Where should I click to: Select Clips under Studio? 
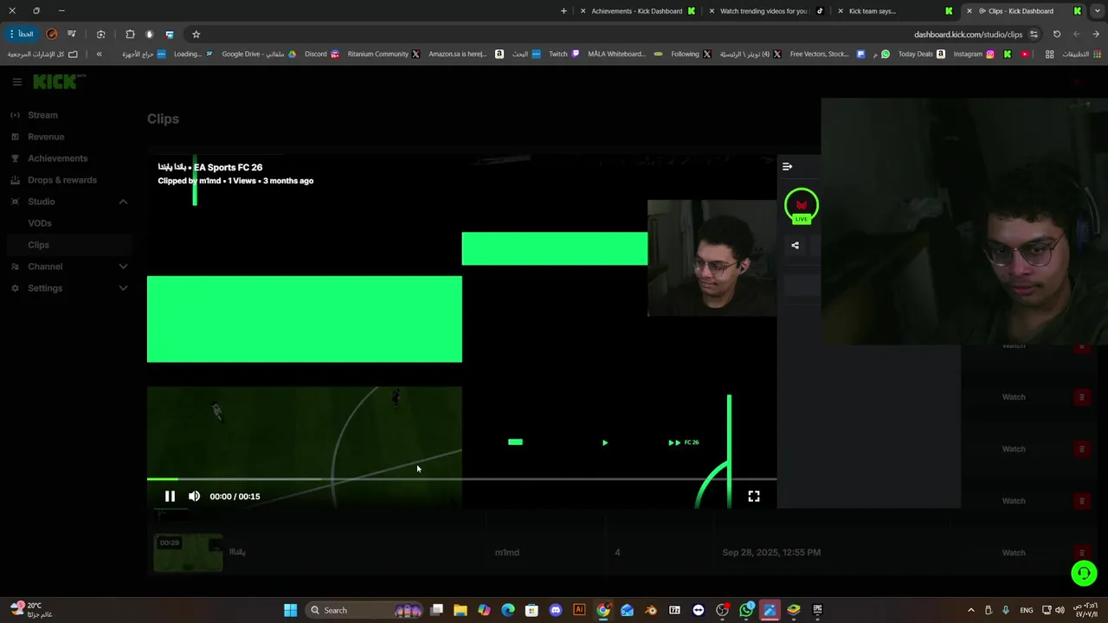point(38,245)
